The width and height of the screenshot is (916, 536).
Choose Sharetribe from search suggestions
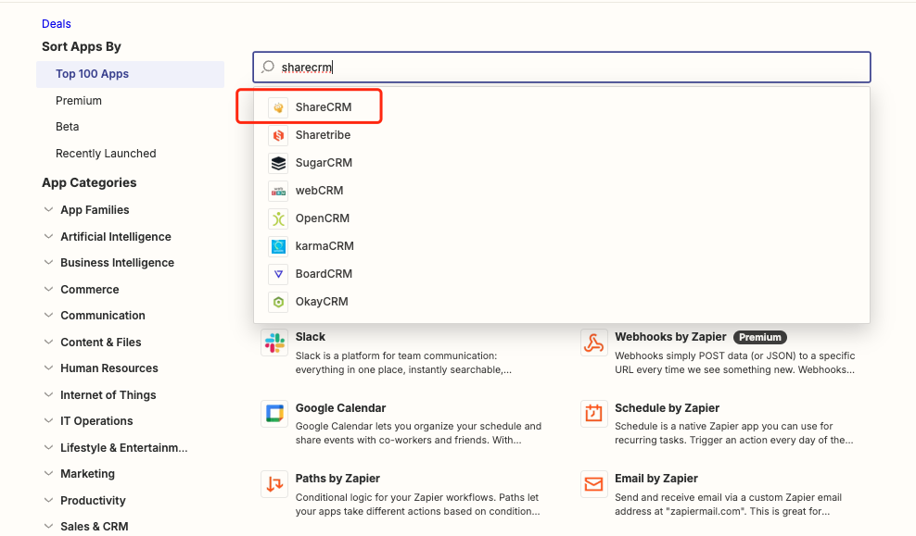coord(562,135)
